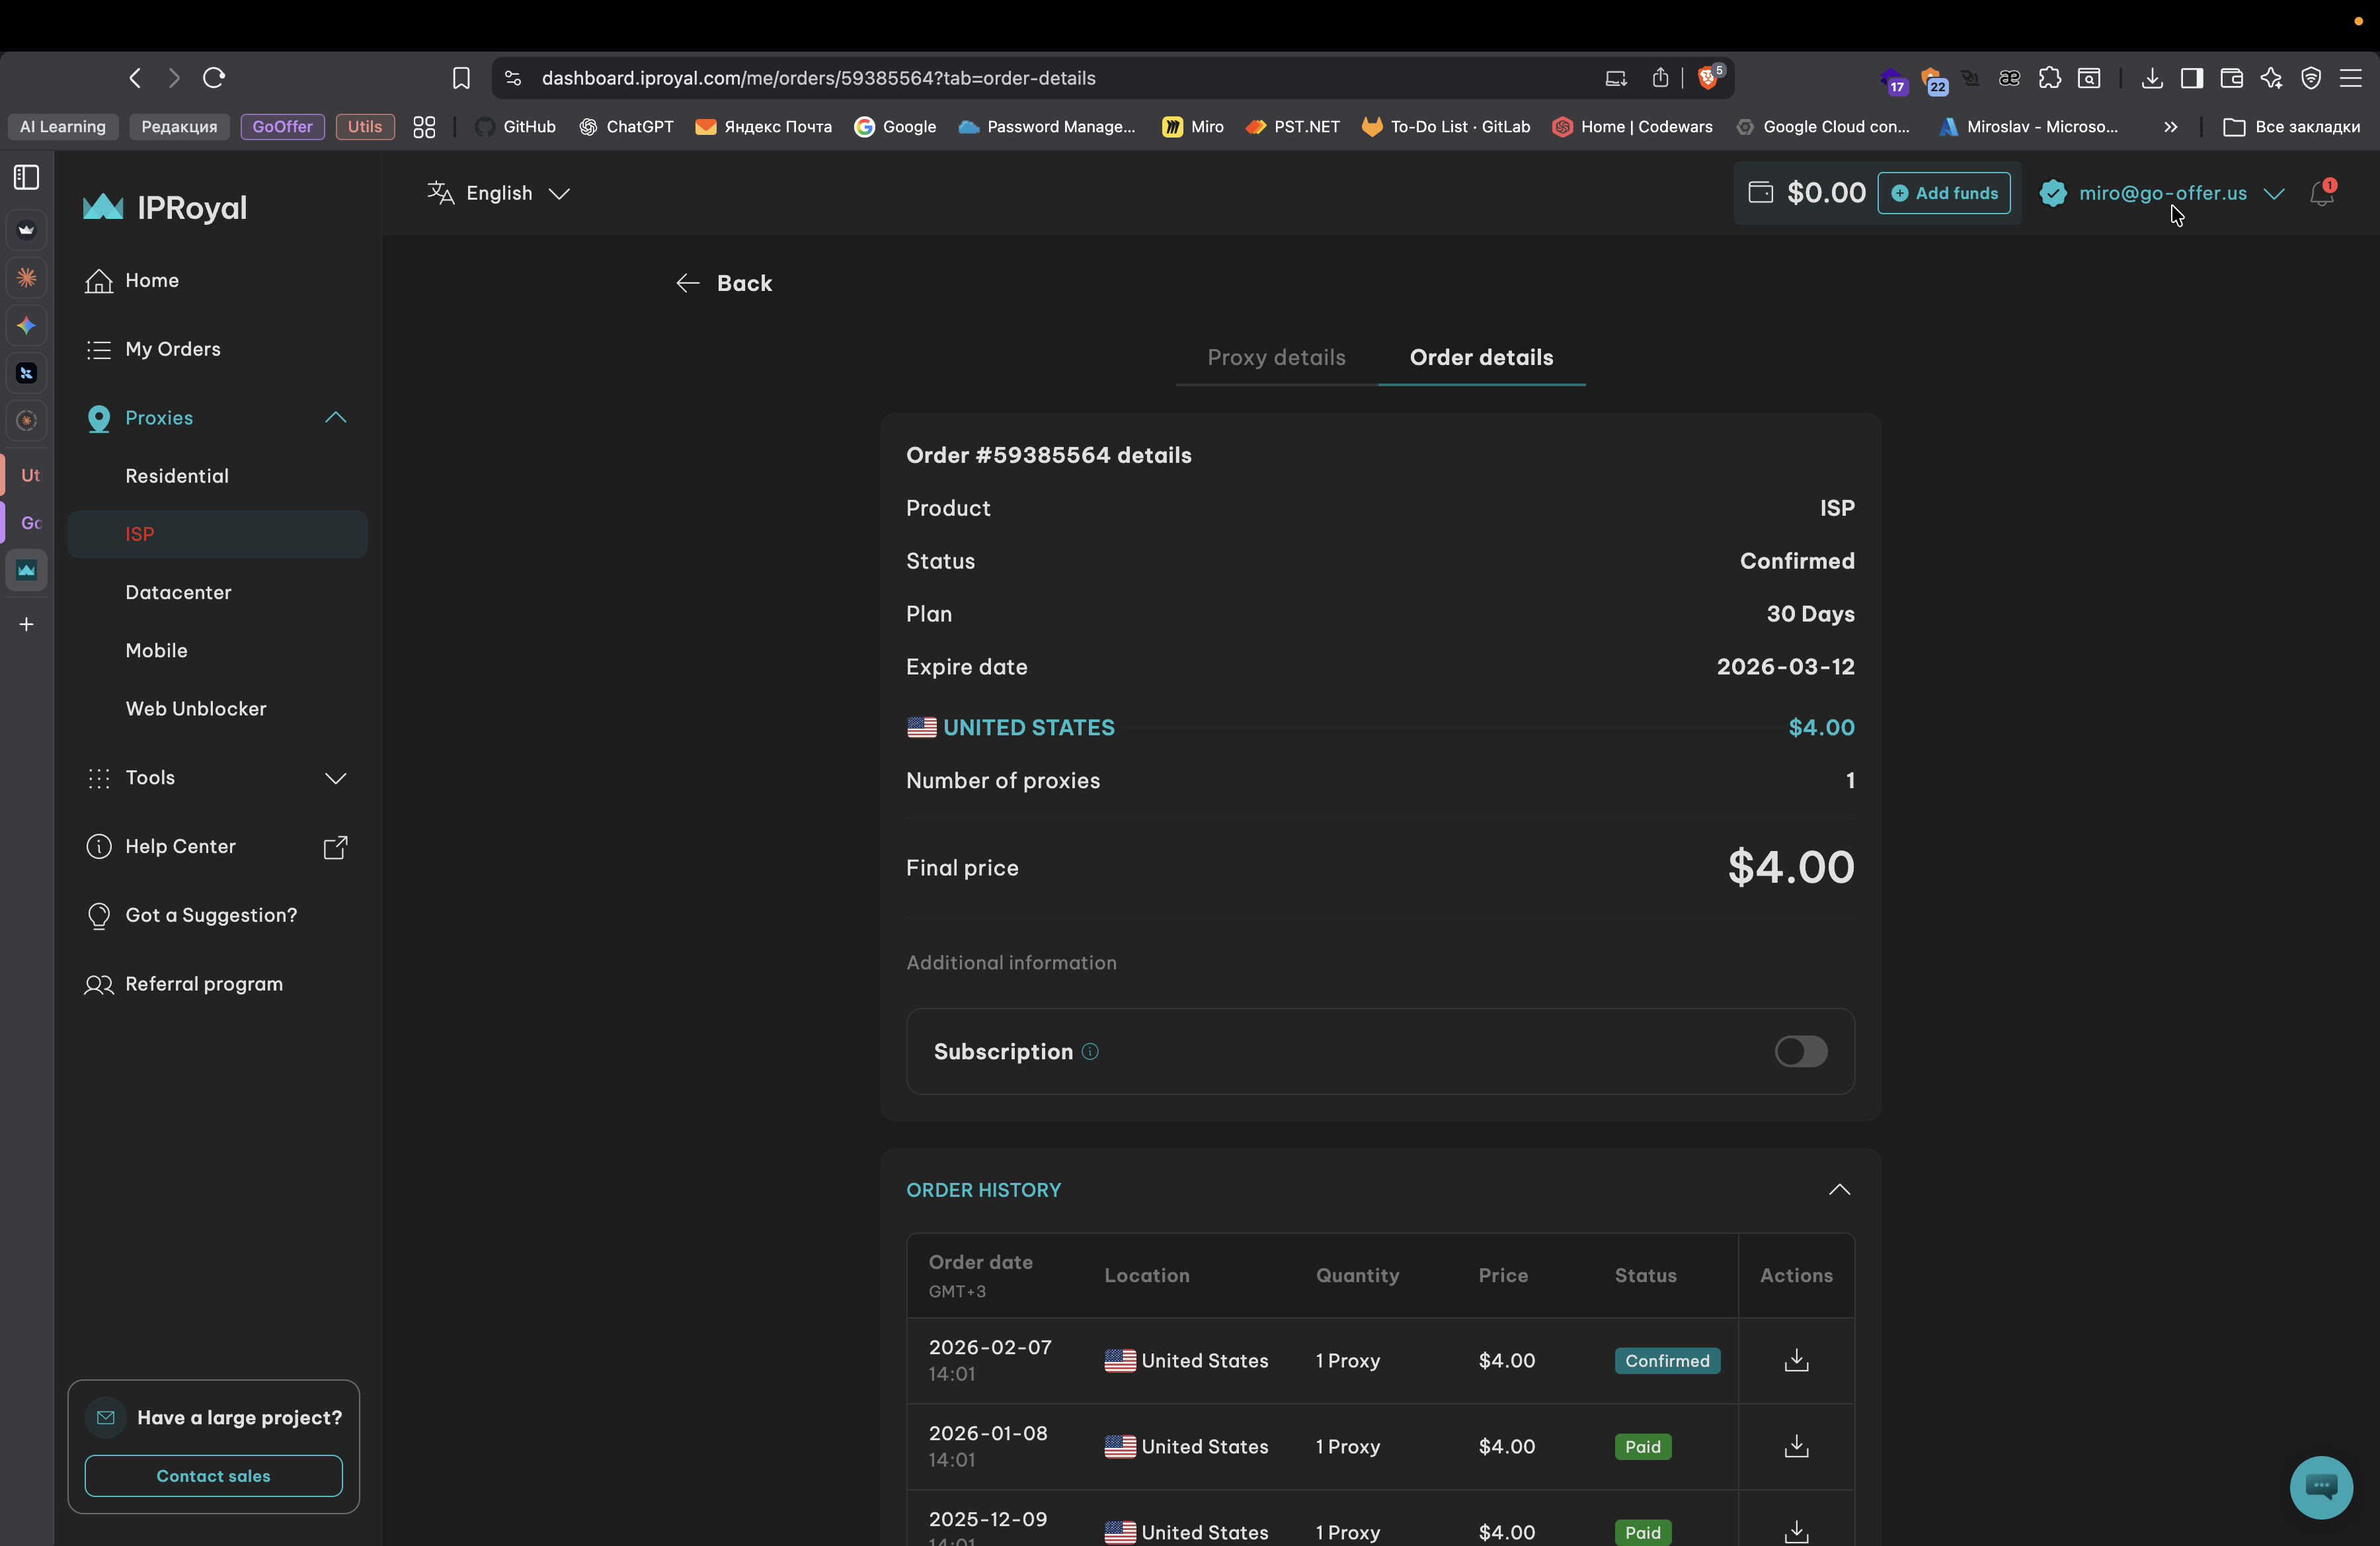Click the browser address bar URL
Image resolution: width=2380 pixels, height=1546 pixels.
click(x=818, y=78)
